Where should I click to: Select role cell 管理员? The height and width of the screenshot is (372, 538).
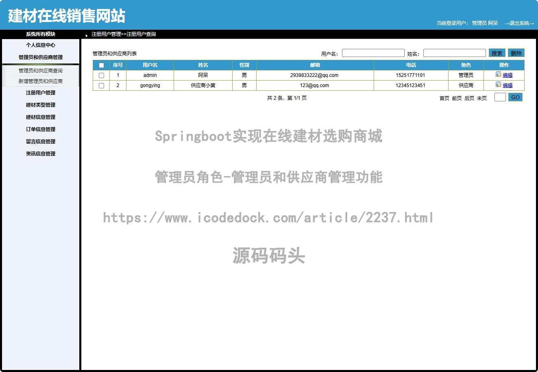(466, 75)
